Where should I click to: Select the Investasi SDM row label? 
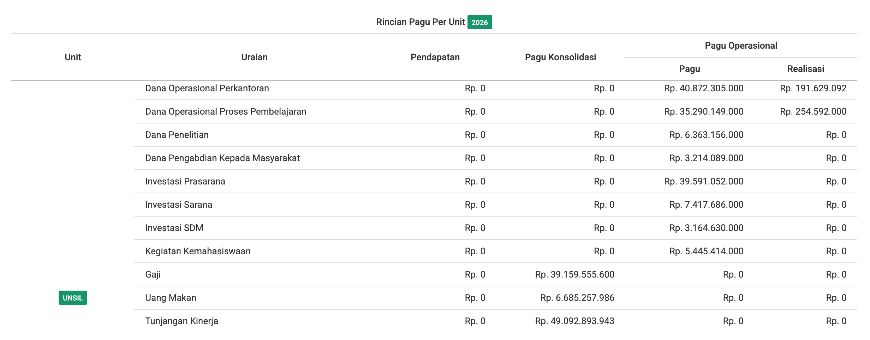pyautogui.click(x=174, y=228)
